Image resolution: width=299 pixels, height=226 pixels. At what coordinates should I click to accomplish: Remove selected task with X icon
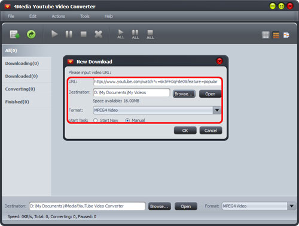(98, 34)
